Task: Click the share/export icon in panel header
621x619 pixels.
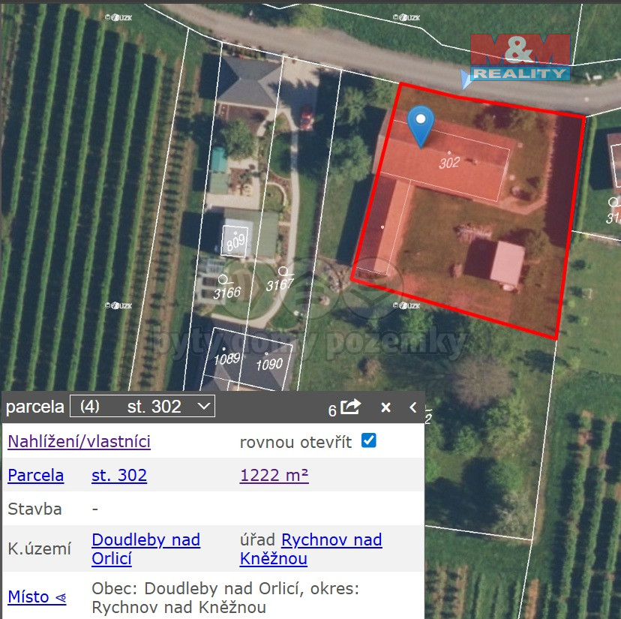Action: (x=350, y=407)
